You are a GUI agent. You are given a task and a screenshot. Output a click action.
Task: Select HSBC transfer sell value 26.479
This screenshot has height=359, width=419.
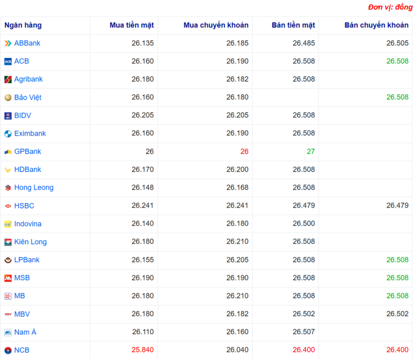coord(398,205)
